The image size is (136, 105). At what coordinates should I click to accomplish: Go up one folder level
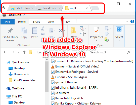(24, 52)
